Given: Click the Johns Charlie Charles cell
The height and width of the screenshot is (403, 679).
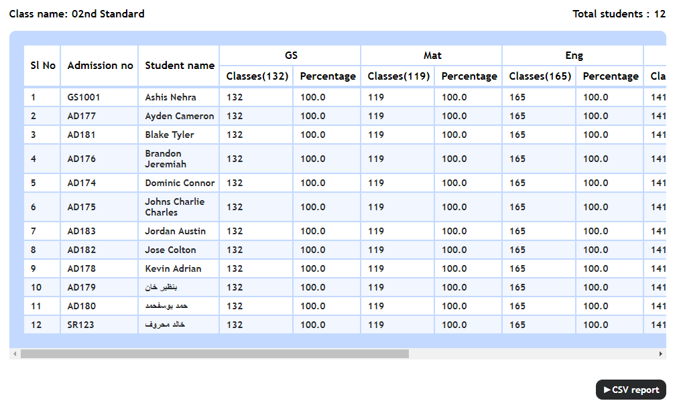Looking at the screenshot, I should coord(174,207).
